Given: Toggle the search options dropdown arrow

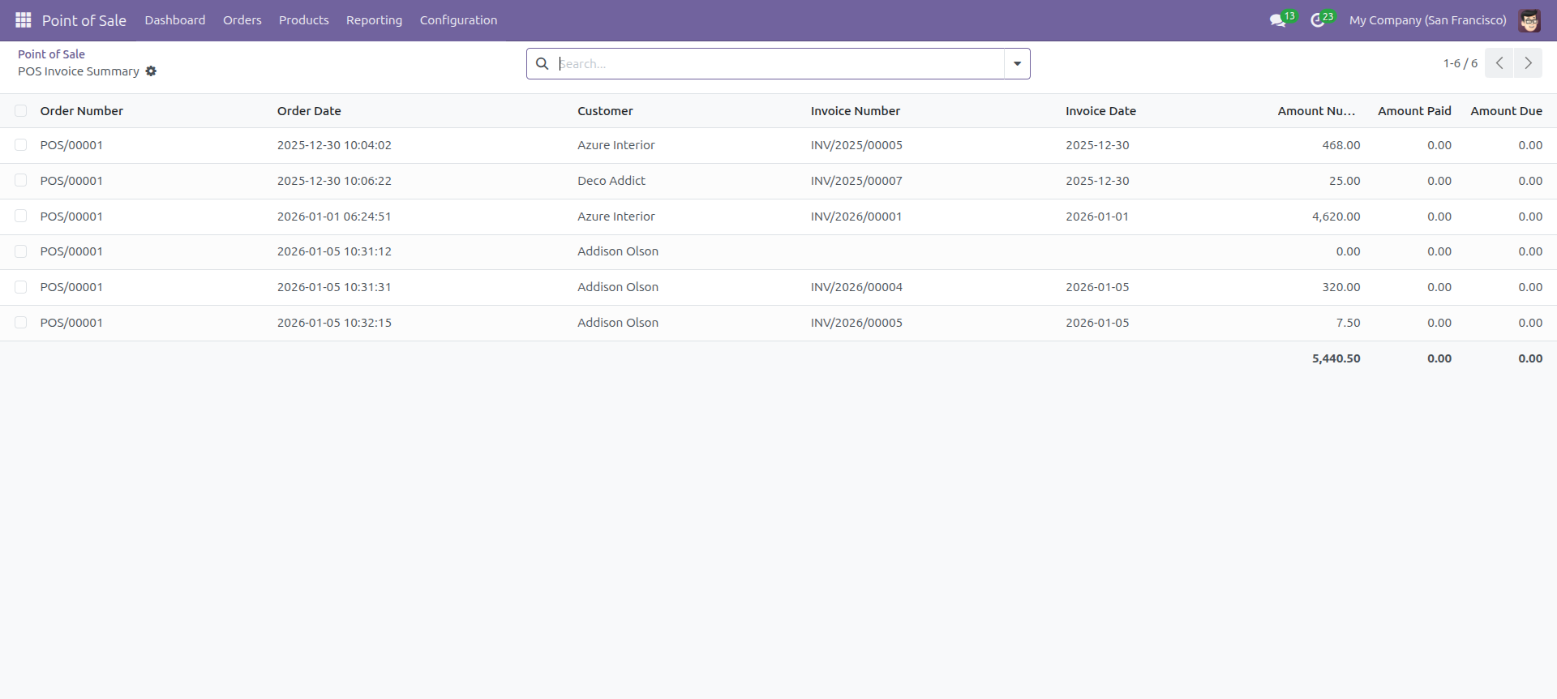Looking at the screenshot, I should pyautogui.click(x=1017, y=63).
